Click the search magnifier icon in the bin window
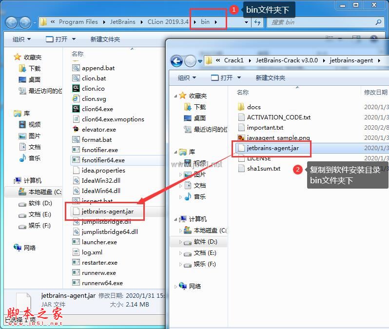This screenshot has height=329, width=389. (x=378, y=22)
